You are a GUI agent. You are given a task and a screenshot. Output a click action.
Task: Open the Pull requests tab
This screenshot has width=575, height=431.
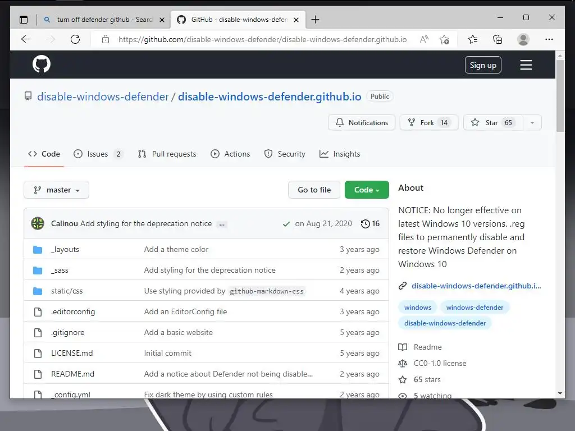167,154
